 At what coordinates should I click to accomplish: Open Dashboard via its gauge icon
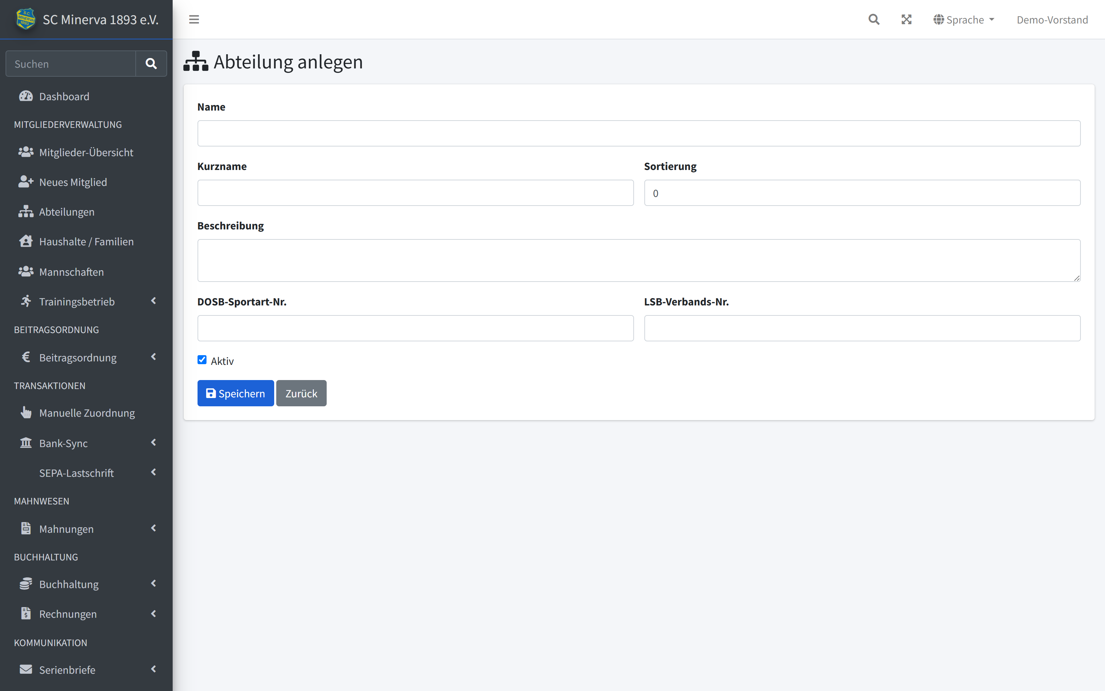pos(26,96)
